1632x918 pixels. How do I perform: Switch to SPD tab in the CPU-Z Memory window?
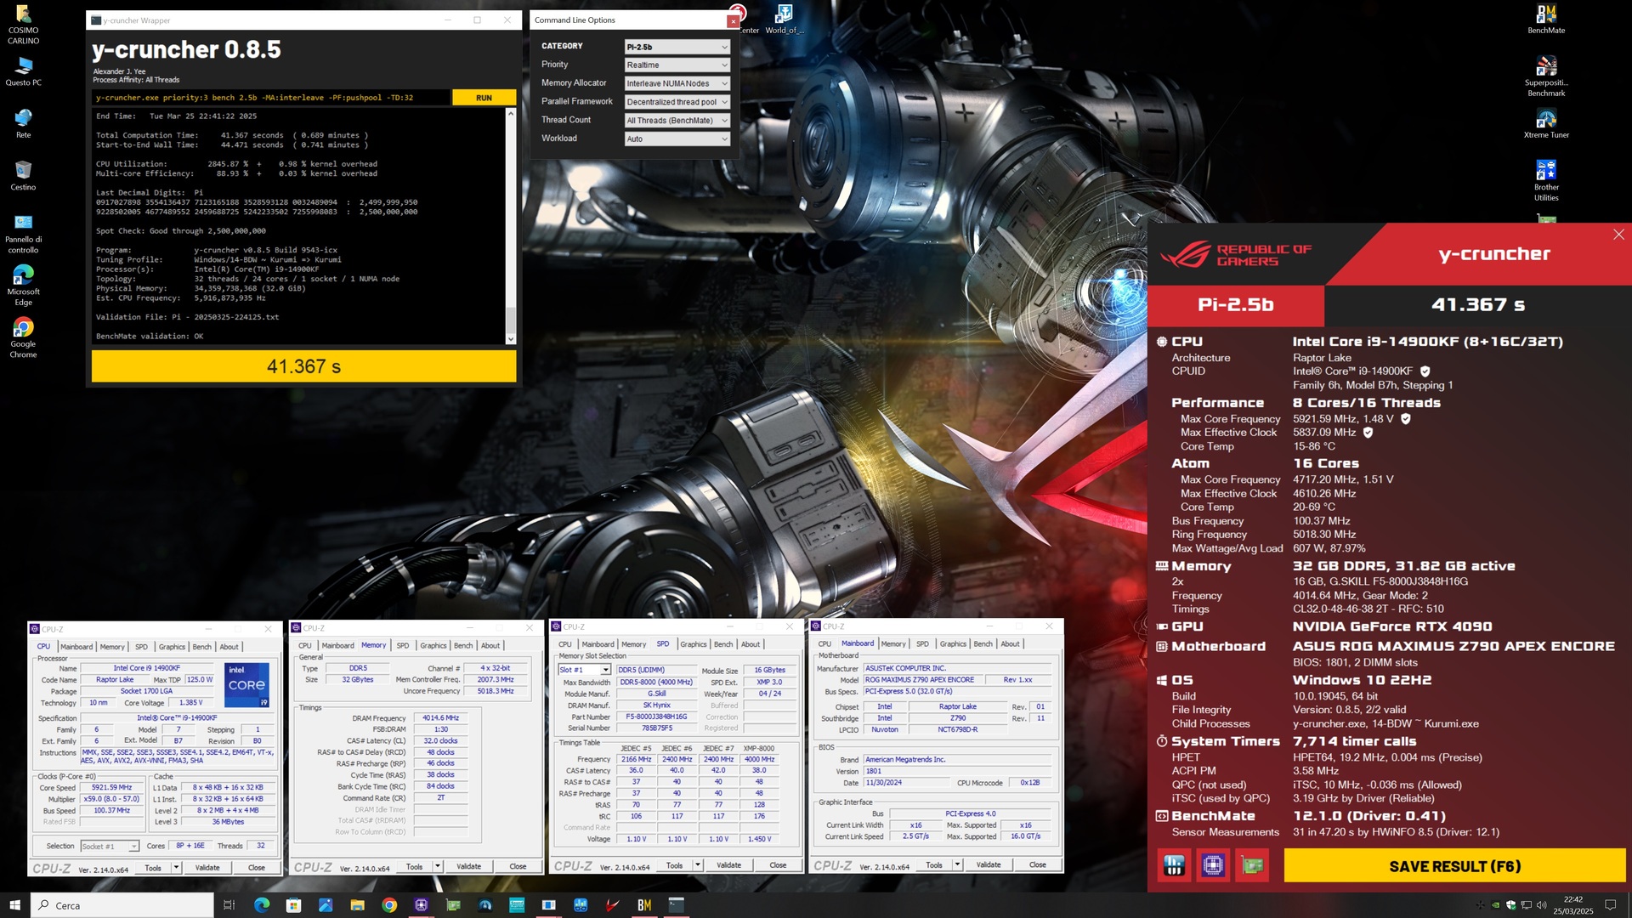click(x=403, y=646)
